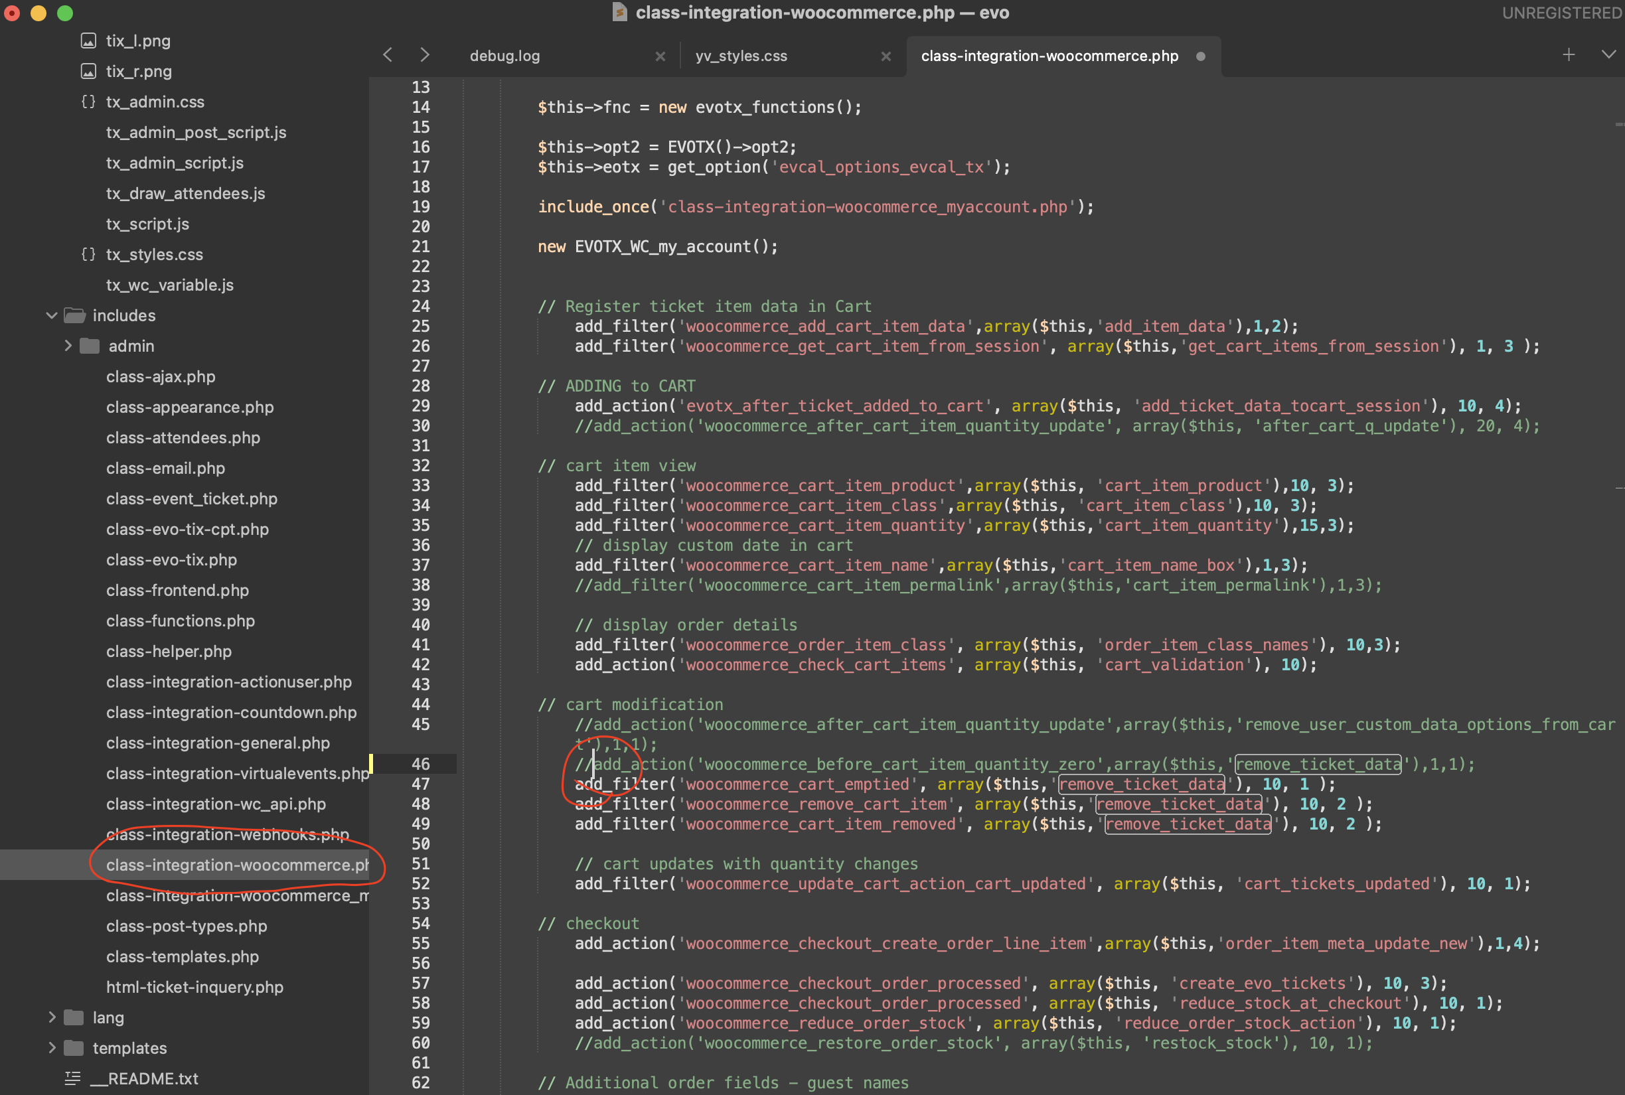This screenshot has height=1095, width=1625.
Task: Click 'evcal_options_evcal_tx' string on line 17
Action: pos(882,167)
